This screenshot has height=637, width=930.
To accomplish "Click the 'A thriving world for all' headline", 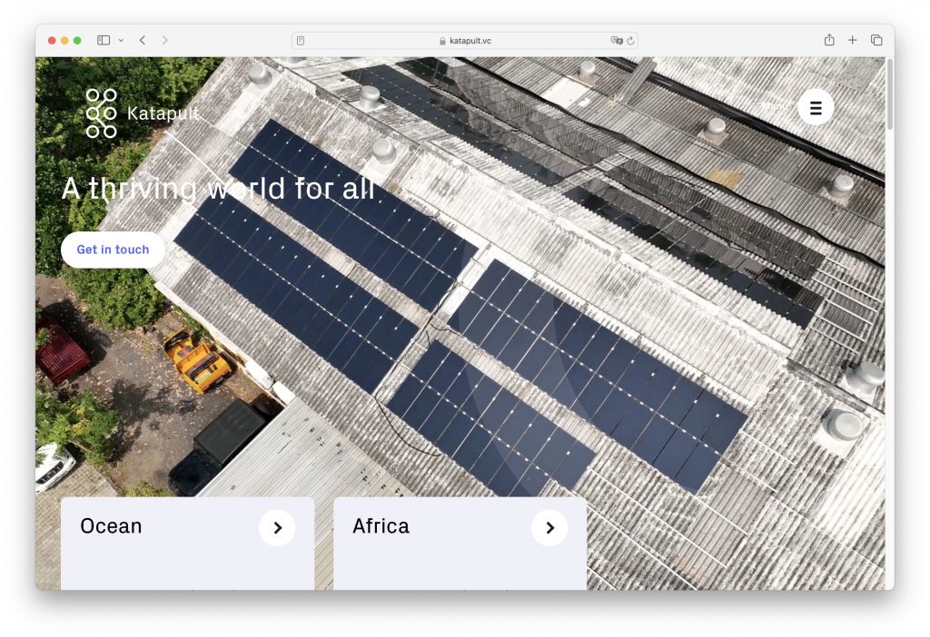I will (x=218, y=189).
